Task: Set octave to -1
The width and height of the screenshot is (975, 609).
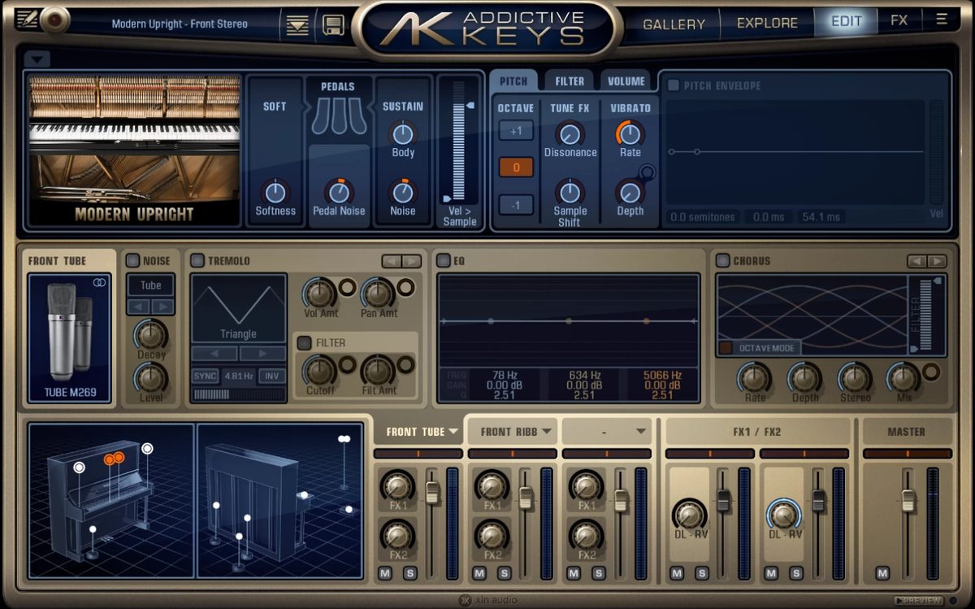Action: point(516,205)
